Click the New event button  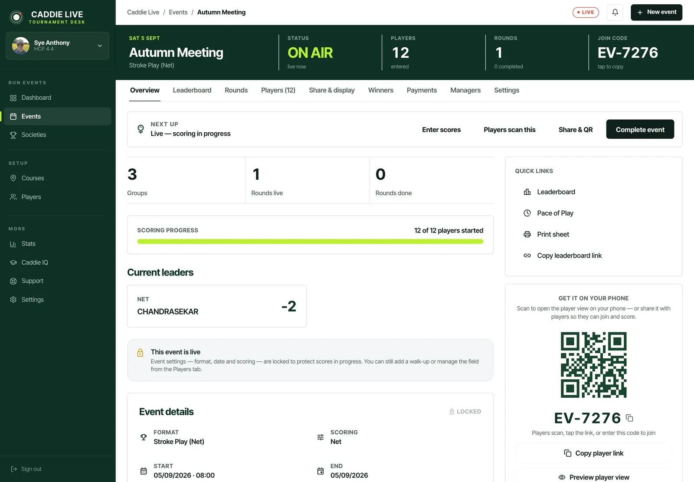[656, 13]
